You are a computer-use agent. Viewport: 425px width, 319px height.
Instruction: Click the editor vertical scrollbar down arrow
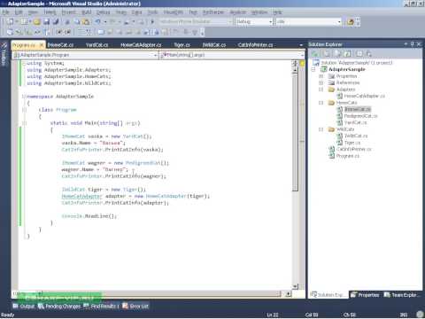[295, 286]
